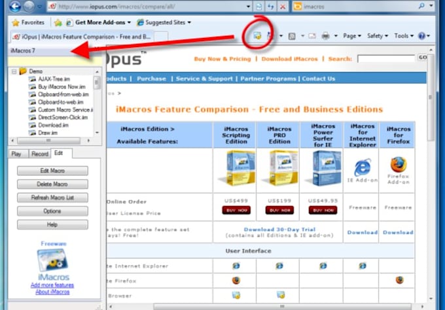The width and height of the screenshot is (445, 310).
Task: Open the Print options dropdown arrow
Action: point(336,36)
